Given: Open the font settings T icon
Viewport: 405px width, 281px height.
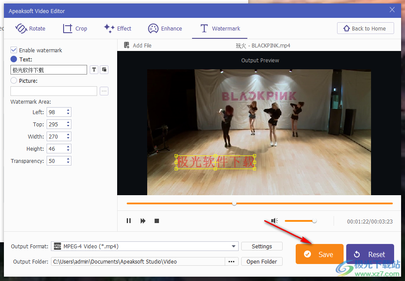Looking at the screenshot, I should pyautogui.click(x=94, y=70).
